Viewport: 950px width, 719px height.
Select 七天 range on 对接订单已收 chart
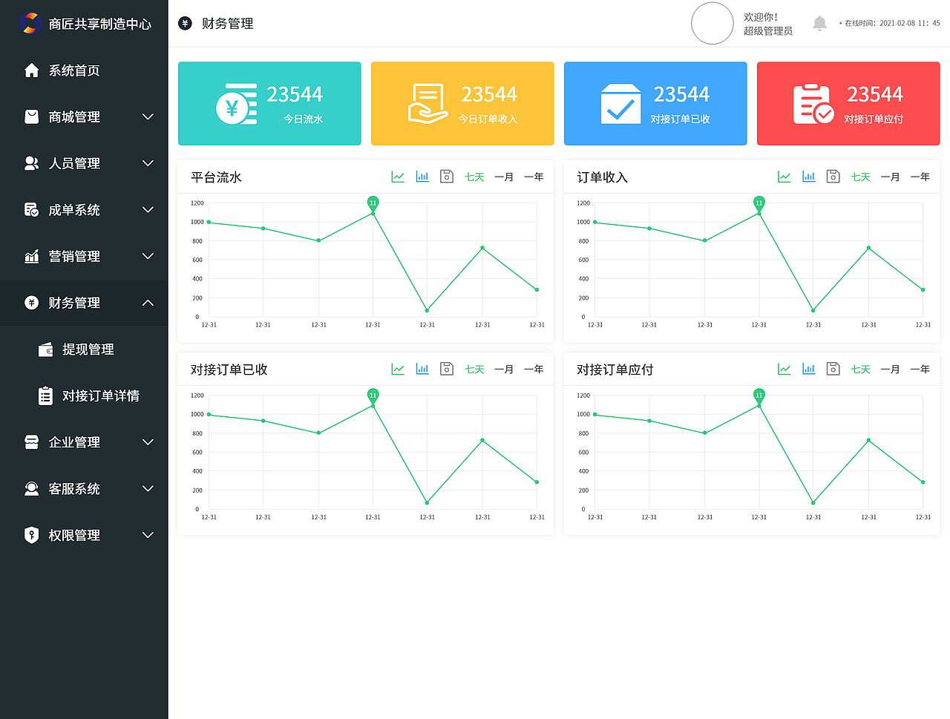click(x=474, y=369)
